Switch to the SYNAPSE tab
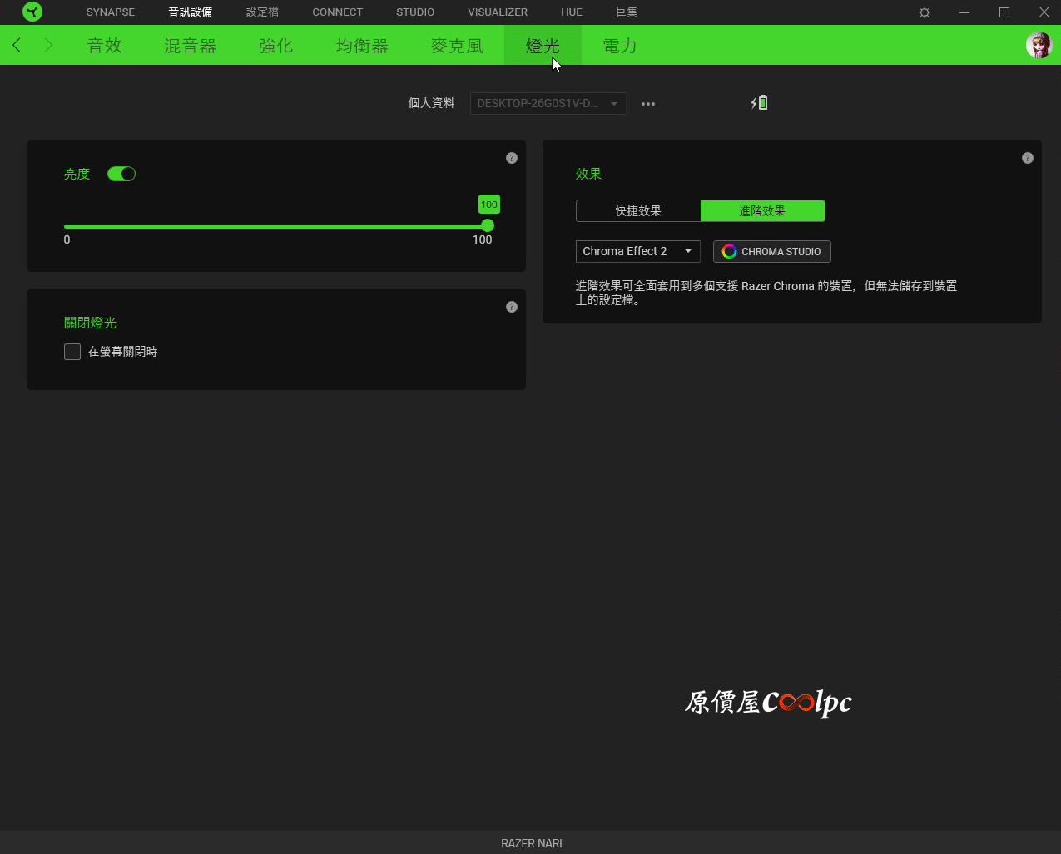Viewport: 1061px width, 854px height. point(111,12)
